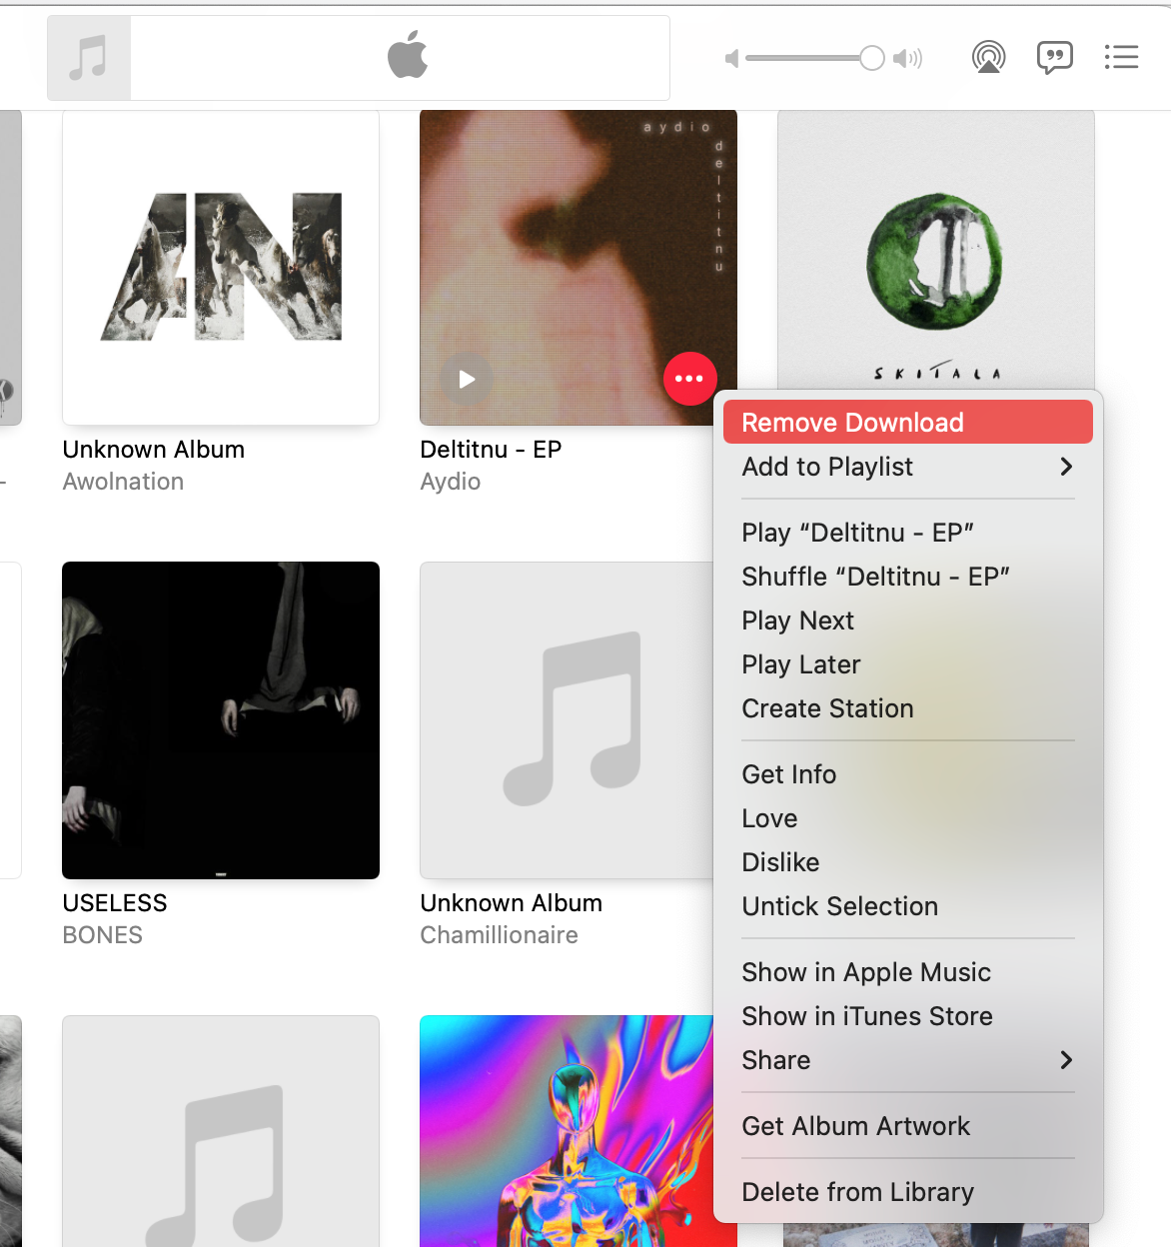1171x1247 pixels.
Task: Choose Get Album Artwork menu item
Action: coord(907,1126)
